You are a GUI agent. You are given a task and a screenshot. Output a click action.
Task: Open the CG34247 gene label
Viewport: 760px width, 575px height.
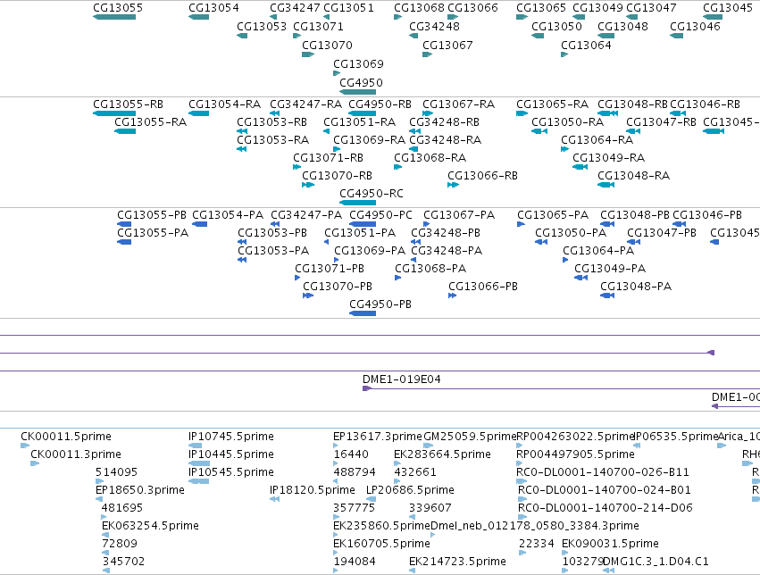pyautogui.click(x=295, y=8)
